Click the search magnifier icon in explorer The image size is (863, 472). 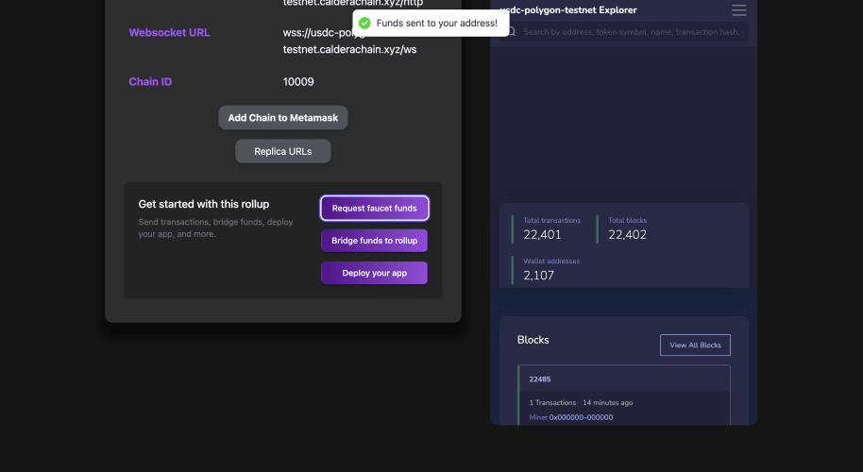pyautogui.click(x=512, y=32)
